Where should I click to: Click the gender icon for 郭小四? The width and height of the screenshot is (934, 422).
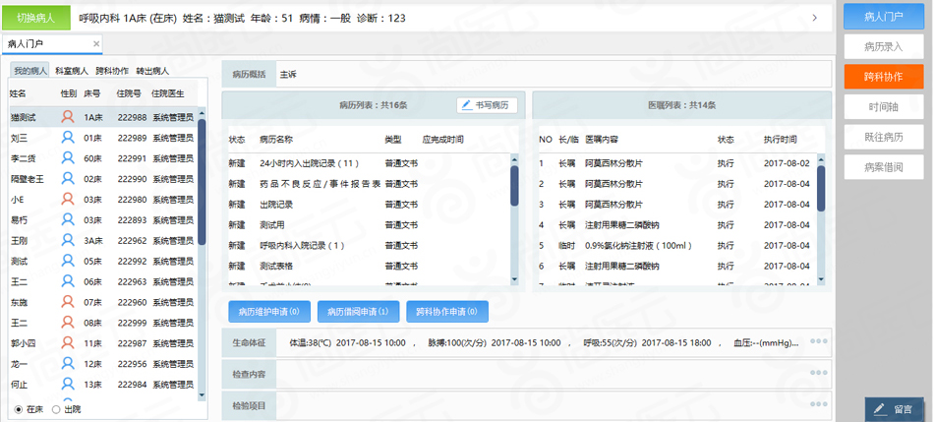tap(69, 342)
